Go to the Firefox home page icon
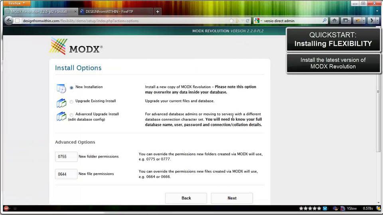The height and width of the screenshot is (215, 383). tap(334, 21)
